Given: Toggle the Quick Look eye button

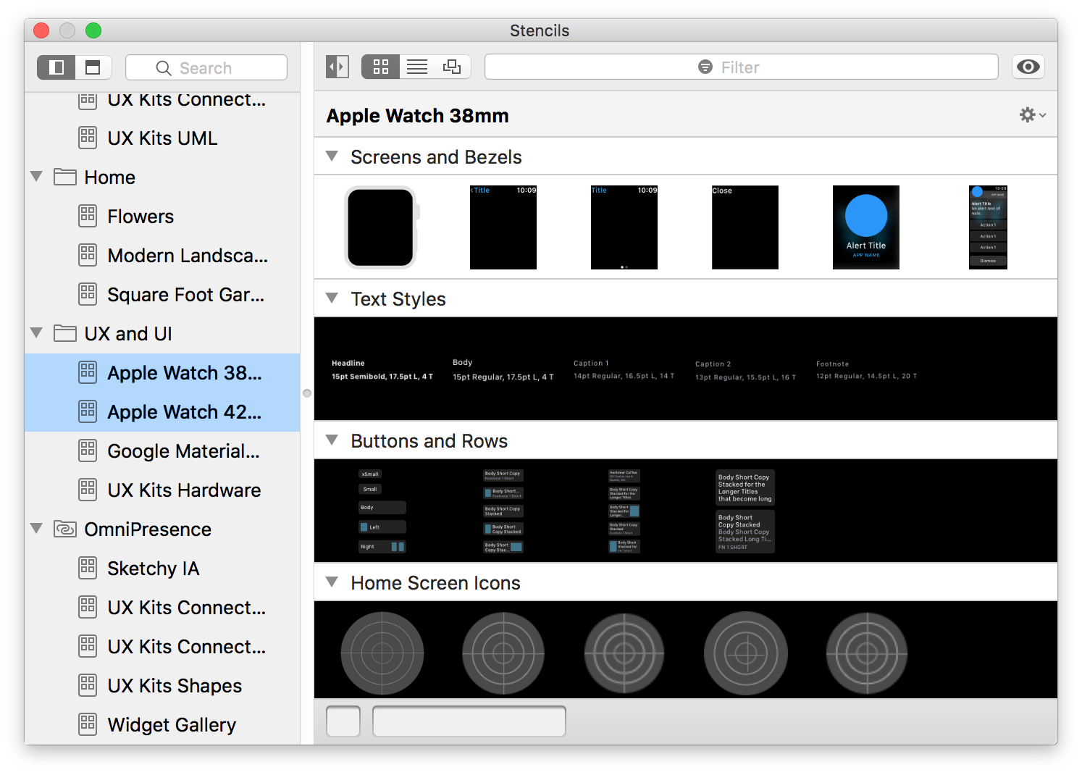Looking at the screenshot, I should tap(1028, 67).
